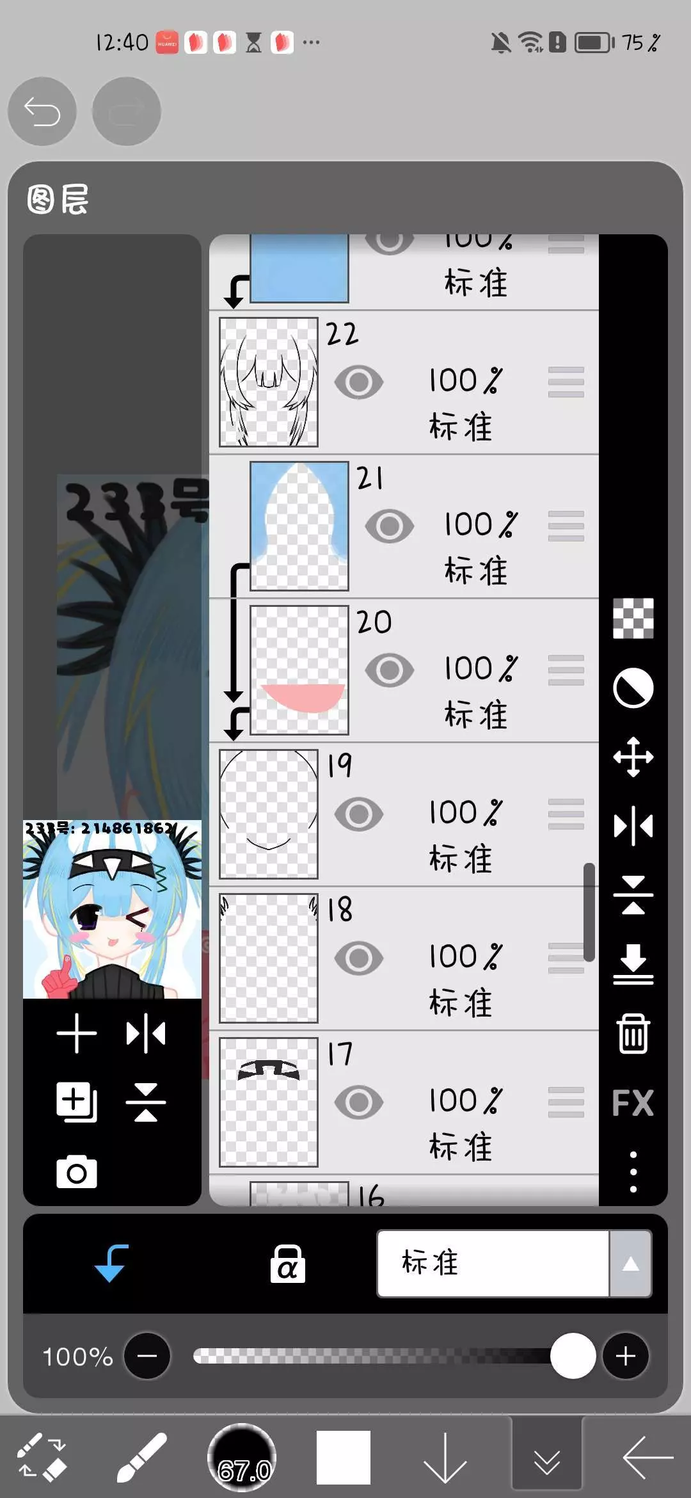Hide layer 22 with its eye icon
The image size is (691, 1498).
pyautogui.click(x=359, y=382)
